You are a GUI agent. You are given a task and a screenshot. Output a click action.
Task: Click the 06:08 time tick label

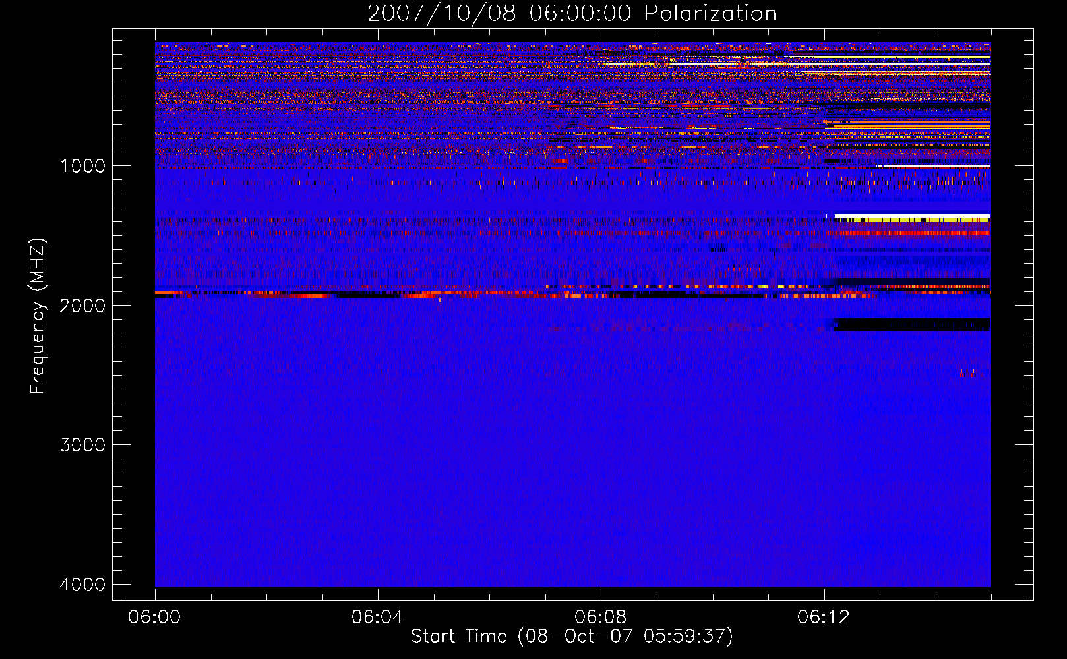(600, 617)
